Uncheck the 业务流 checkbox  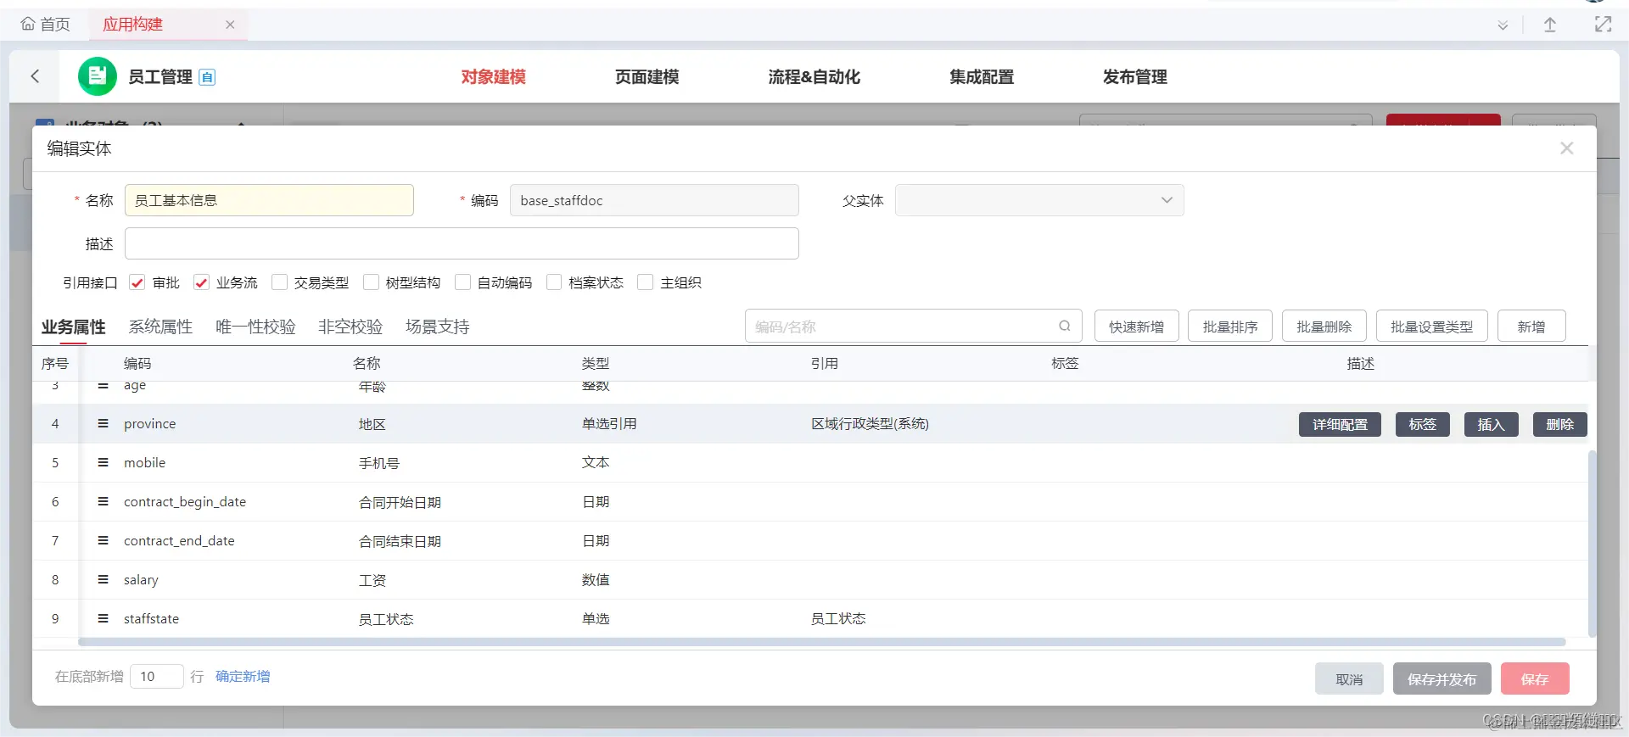(201, 282)
